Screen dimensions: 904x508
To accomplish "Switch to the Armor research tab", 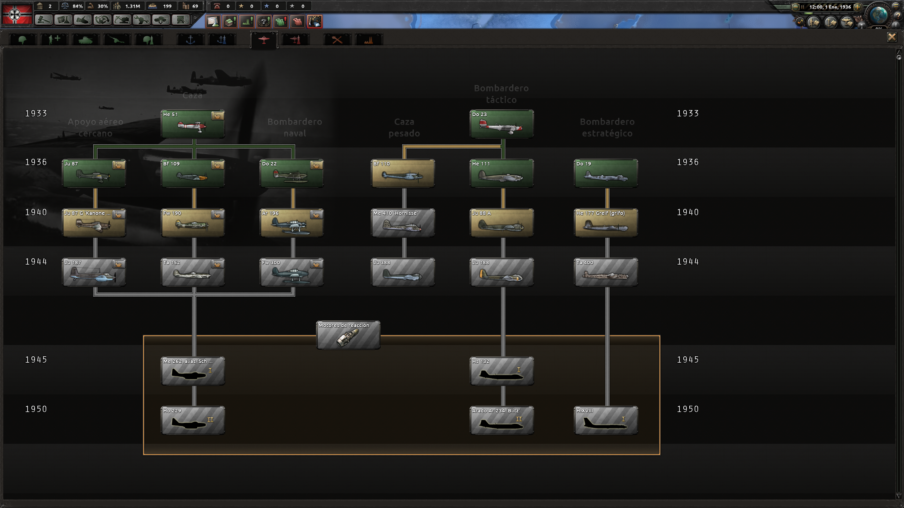I will (85, 40).
